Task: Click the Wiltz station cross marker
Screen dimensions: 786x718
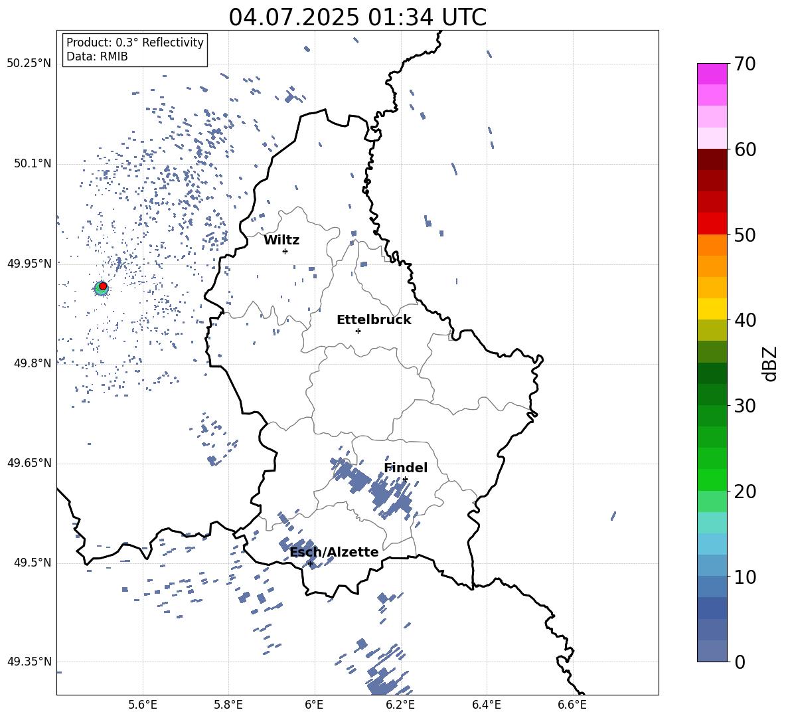Action: tap(285, 251)
